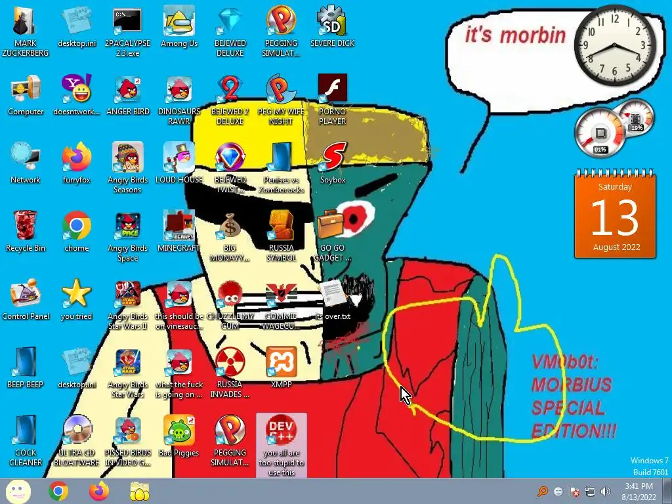
Task: Click the volume speaker tray icon
Action: point(605,492)
